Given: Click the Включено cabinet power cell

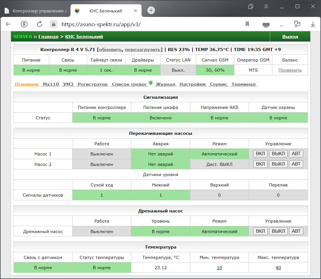Looking at the screenshot, I should tap(160, 118).
